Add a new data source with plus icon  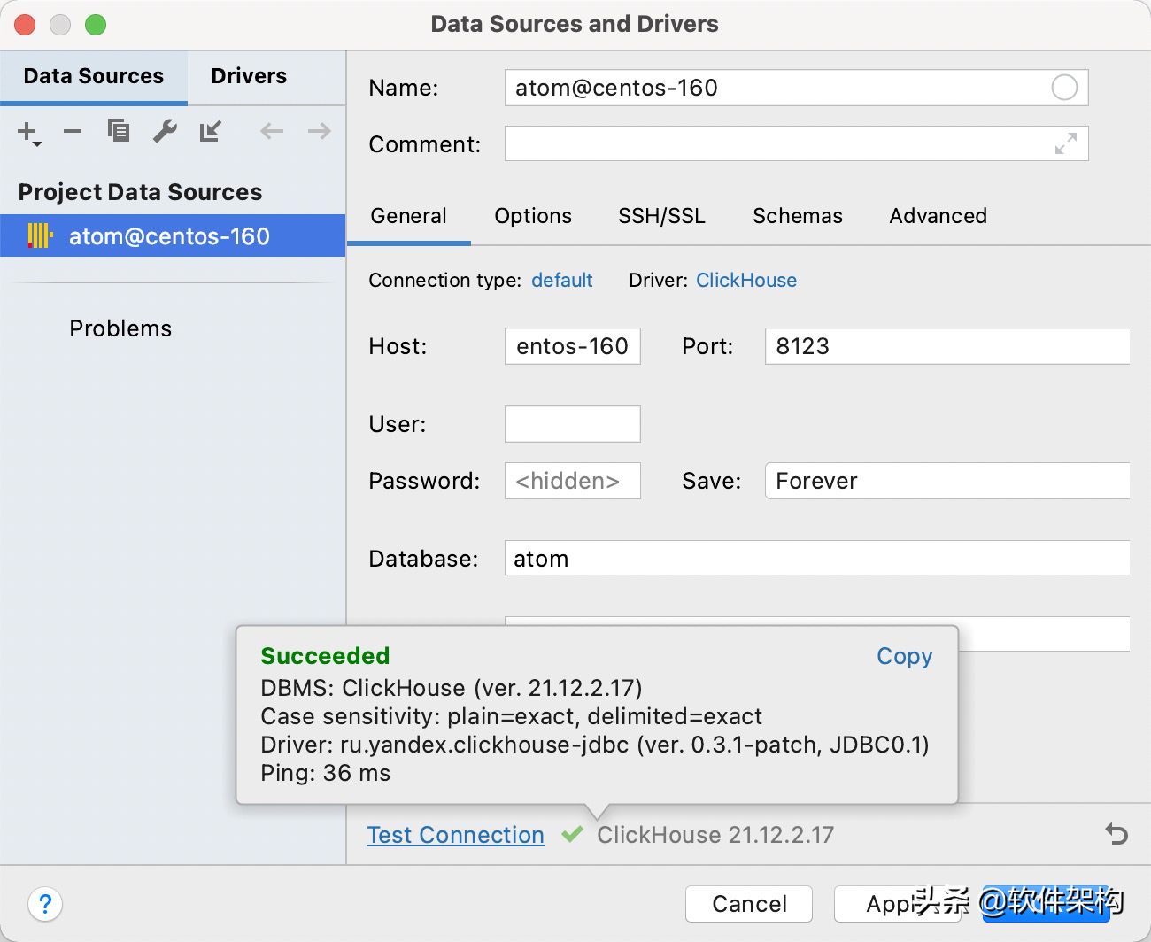pos(28,133)
